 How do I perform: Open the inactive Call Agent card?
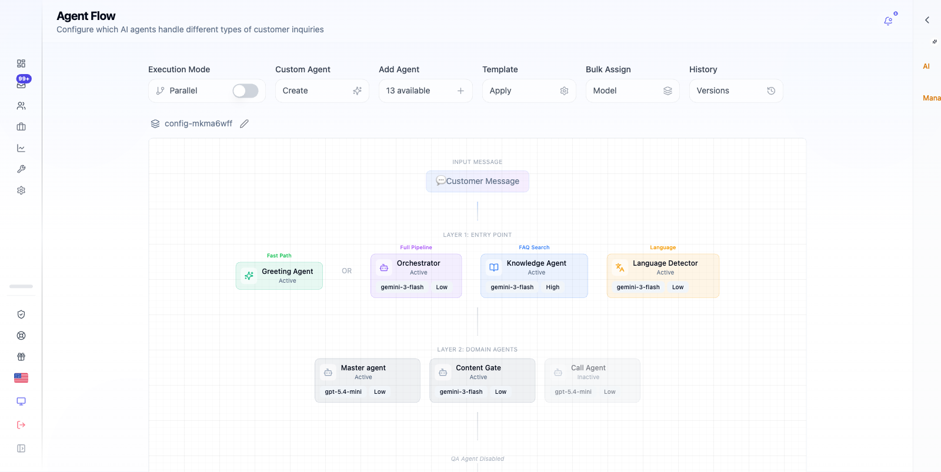click(x=592, y=380)
